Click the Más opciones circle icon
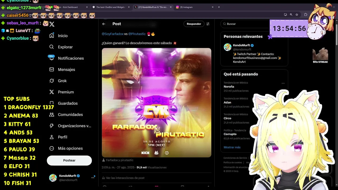This screenshot has width=338, height=190. tap(52, 148)
